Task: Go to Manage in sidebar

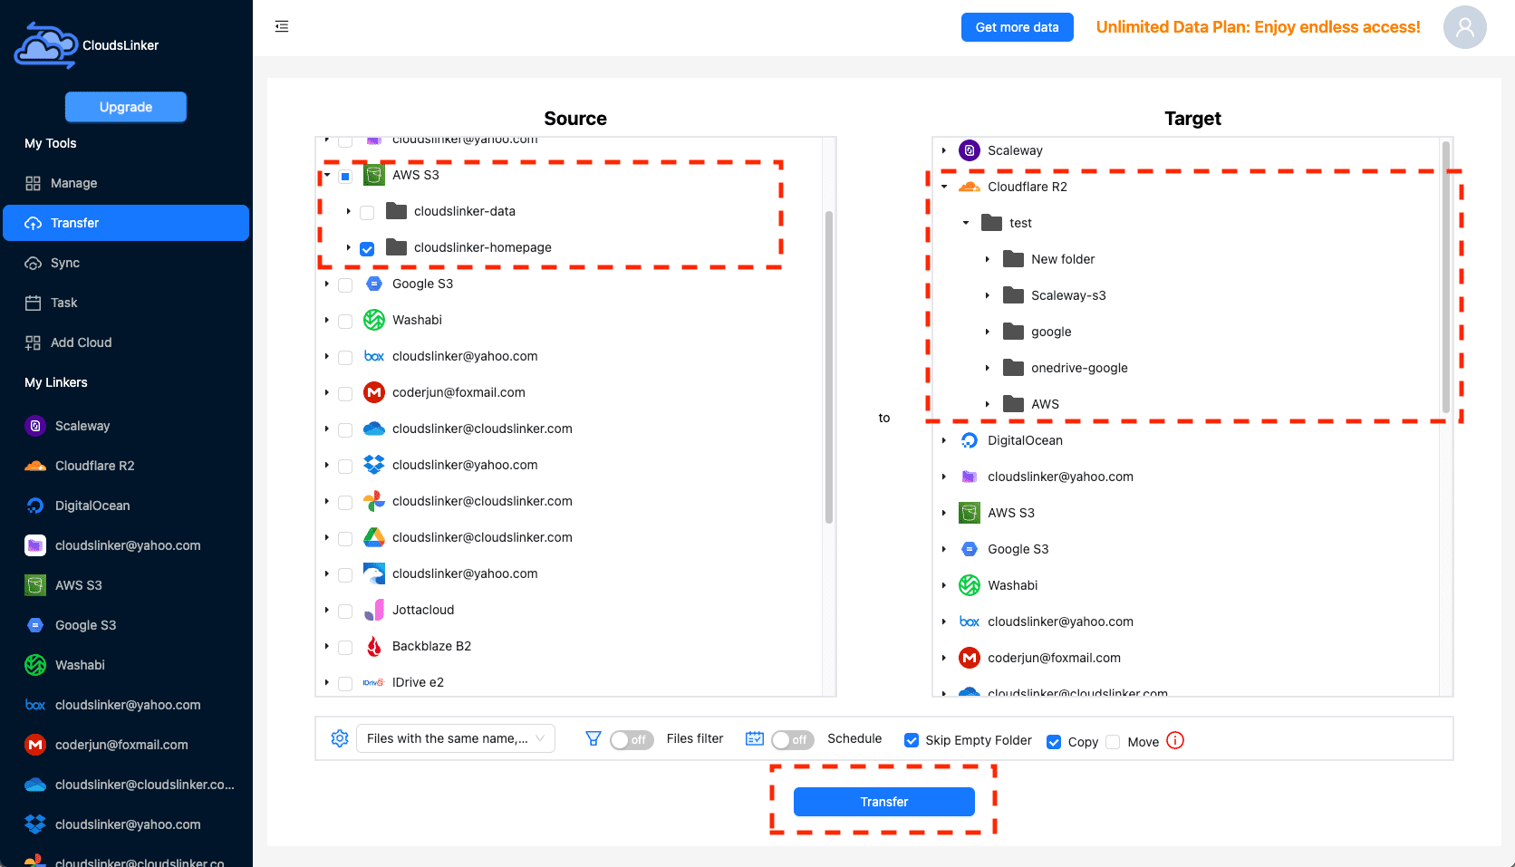Action: (126, 183)
